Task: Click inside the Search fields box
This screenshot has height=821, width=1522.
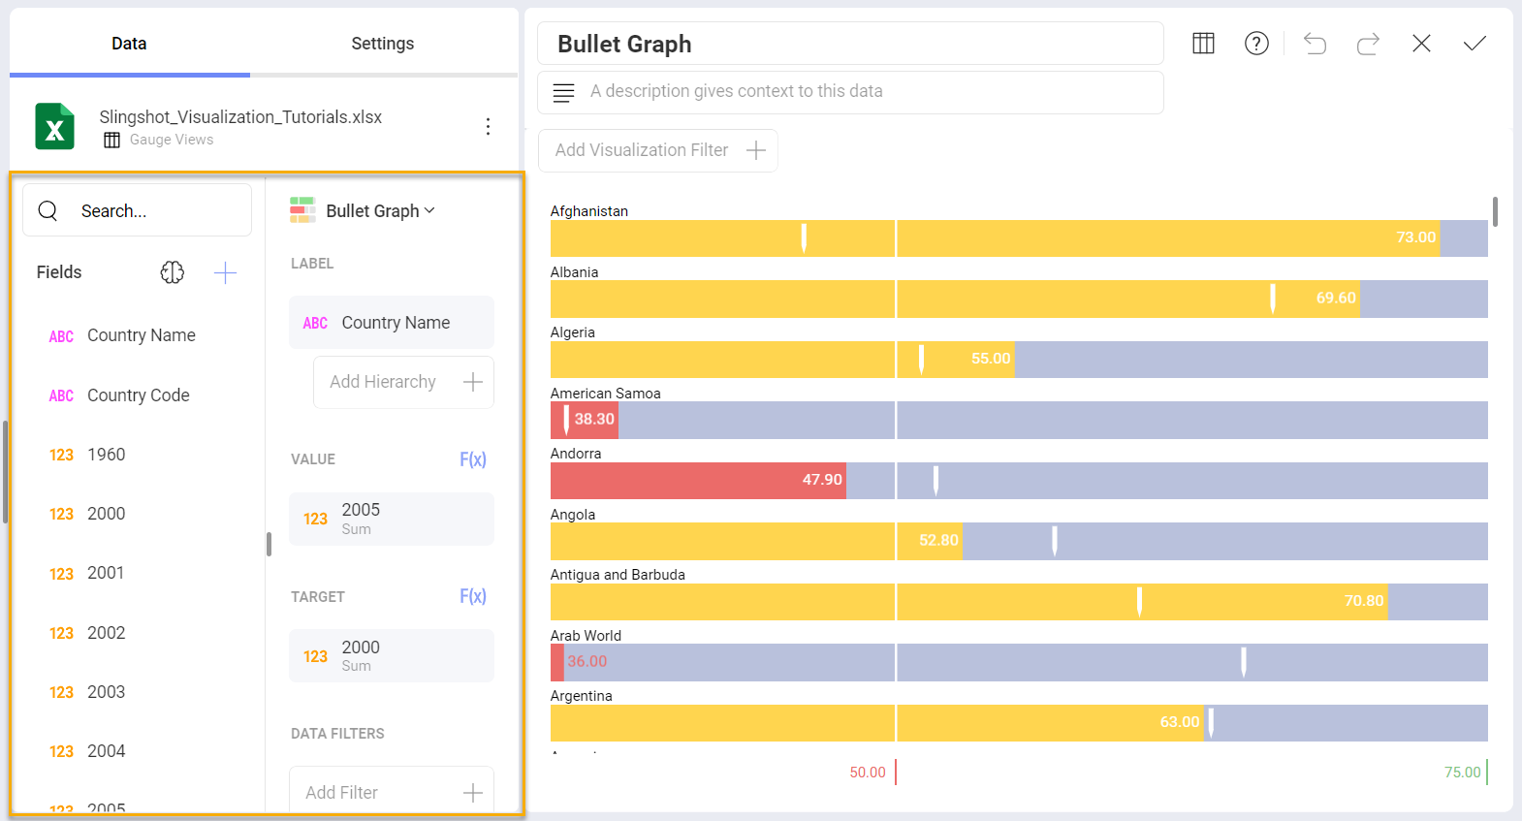Action: coord(137,209)
